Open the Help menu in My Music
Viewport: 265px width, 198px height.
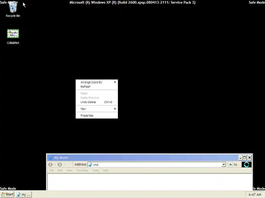tap(106, 170)
